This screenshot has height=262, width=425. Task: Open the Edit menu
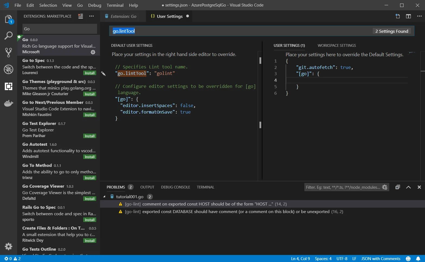[x=30, y=5]
